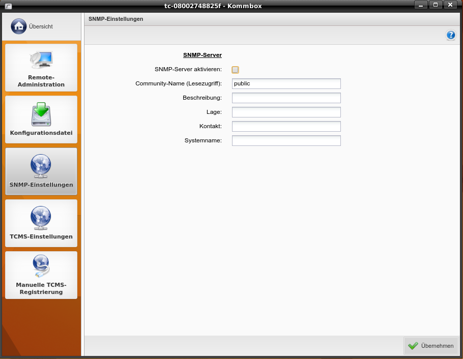The width and height of the screenshot is (463, 359).
Task: Click into the Lage text field
Action: pyautogui.click(x=286, y=112)
